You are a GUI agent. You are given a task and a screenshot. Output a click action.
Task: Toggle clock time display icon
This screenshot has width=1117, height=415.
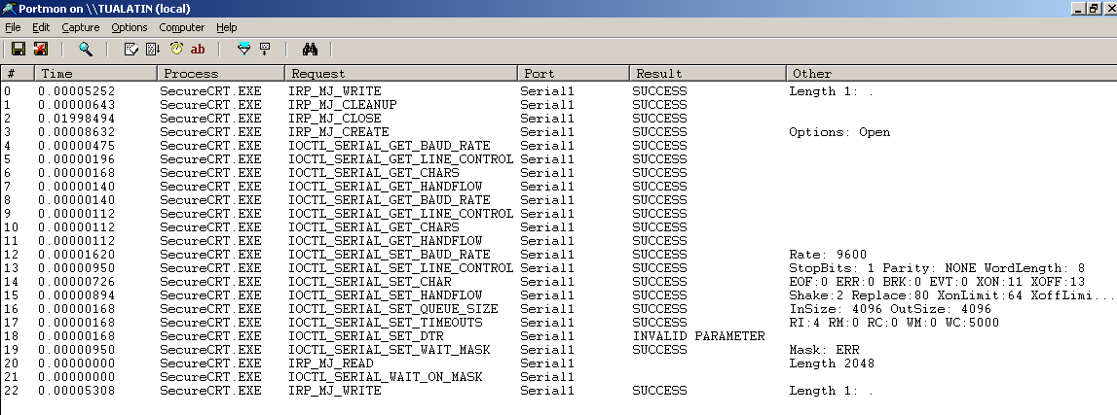point(176,49)
